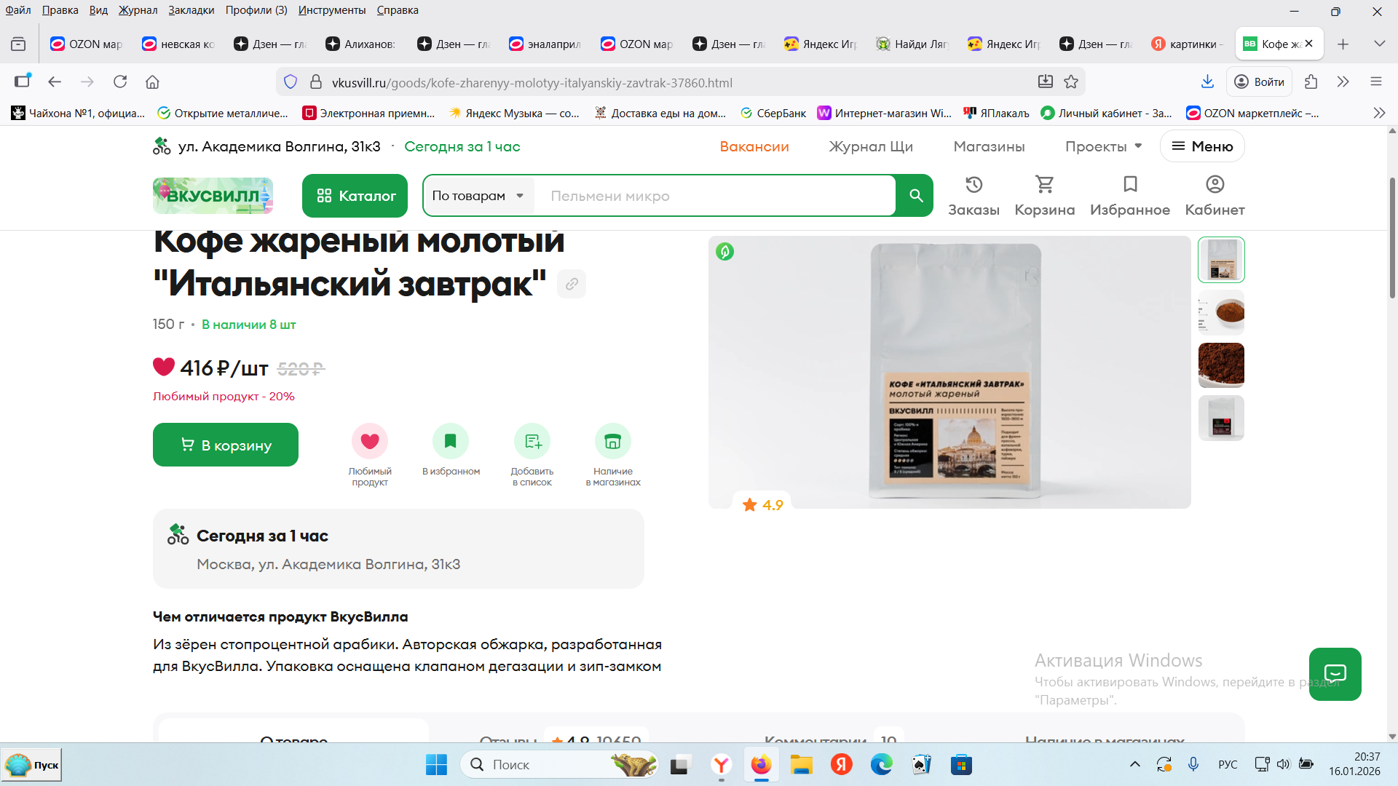Open the Правка menu
The width and height of the screenshot is (1398, 786).
[x=60, y=10]
